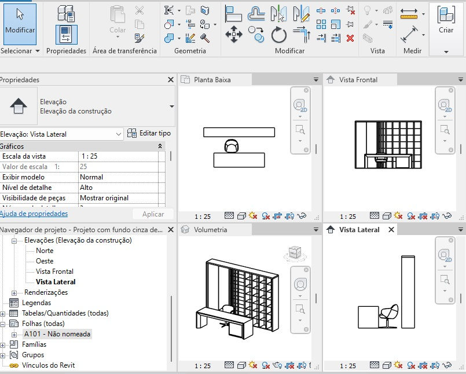Screen dimensions: 466x374
Task: Click the Modificar button
Action: coord(20,24)
